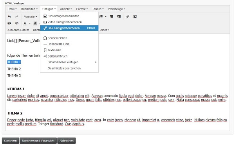Click the highlighted THEMA 1 text
Screen dimensions: 235x145
[x=14, y=62]
